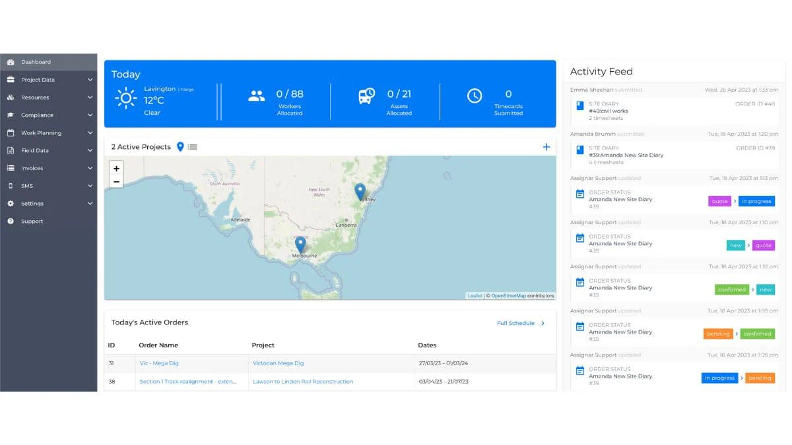
Task: Open the Victorian Mega Dig project link
Action: [278, 363]
